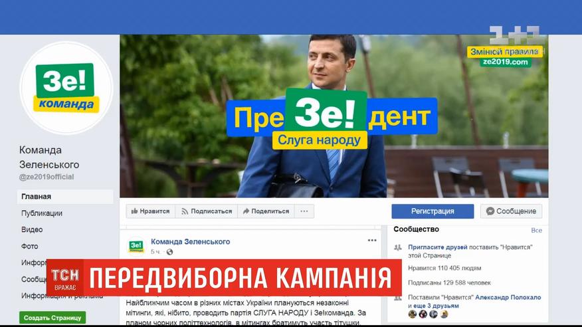Click the Все link in Сообщество

pos(536,230)
